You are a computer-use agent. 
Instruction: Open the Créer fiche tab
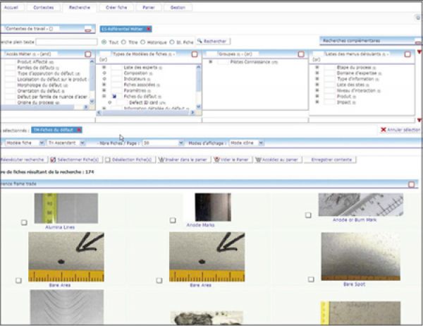coord(116,7)
